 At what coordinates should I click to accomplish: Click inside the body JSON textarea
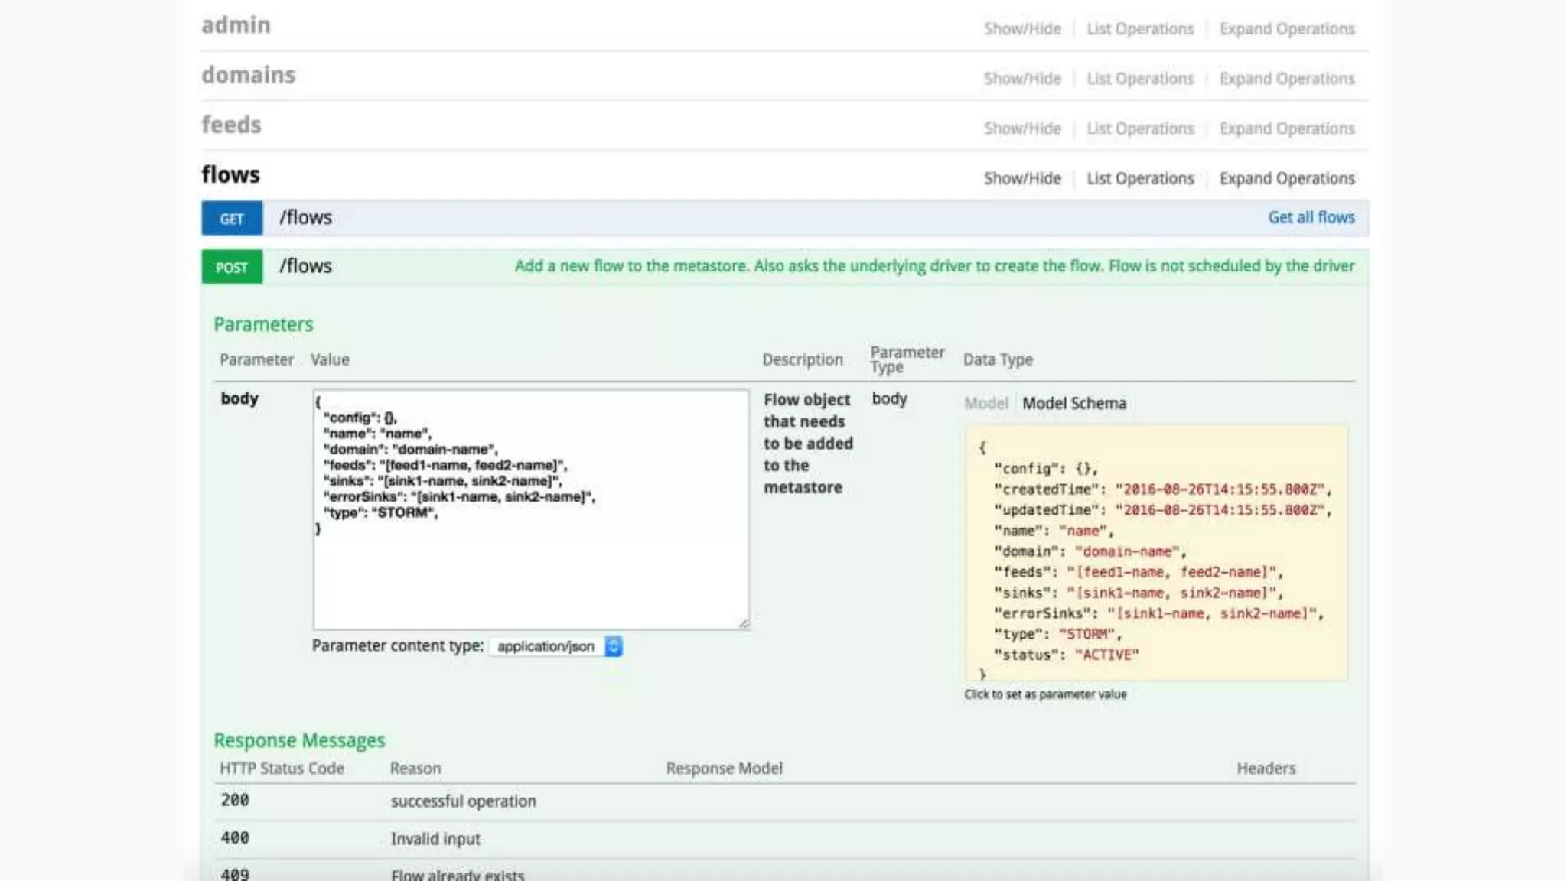point(530,566)
